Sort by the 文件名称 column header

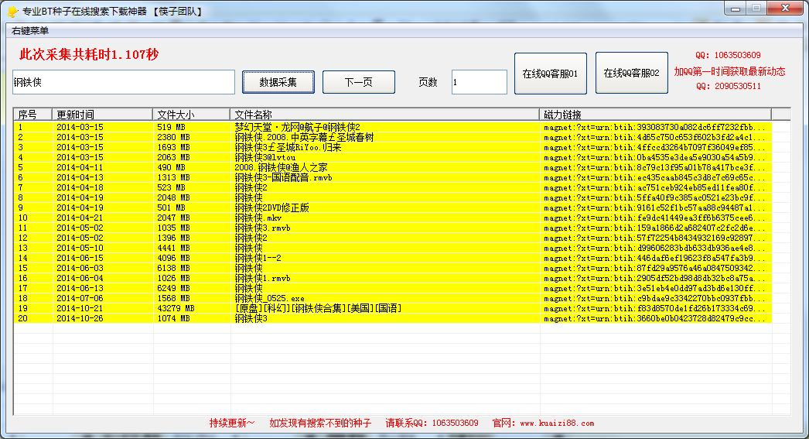(385, 114)
